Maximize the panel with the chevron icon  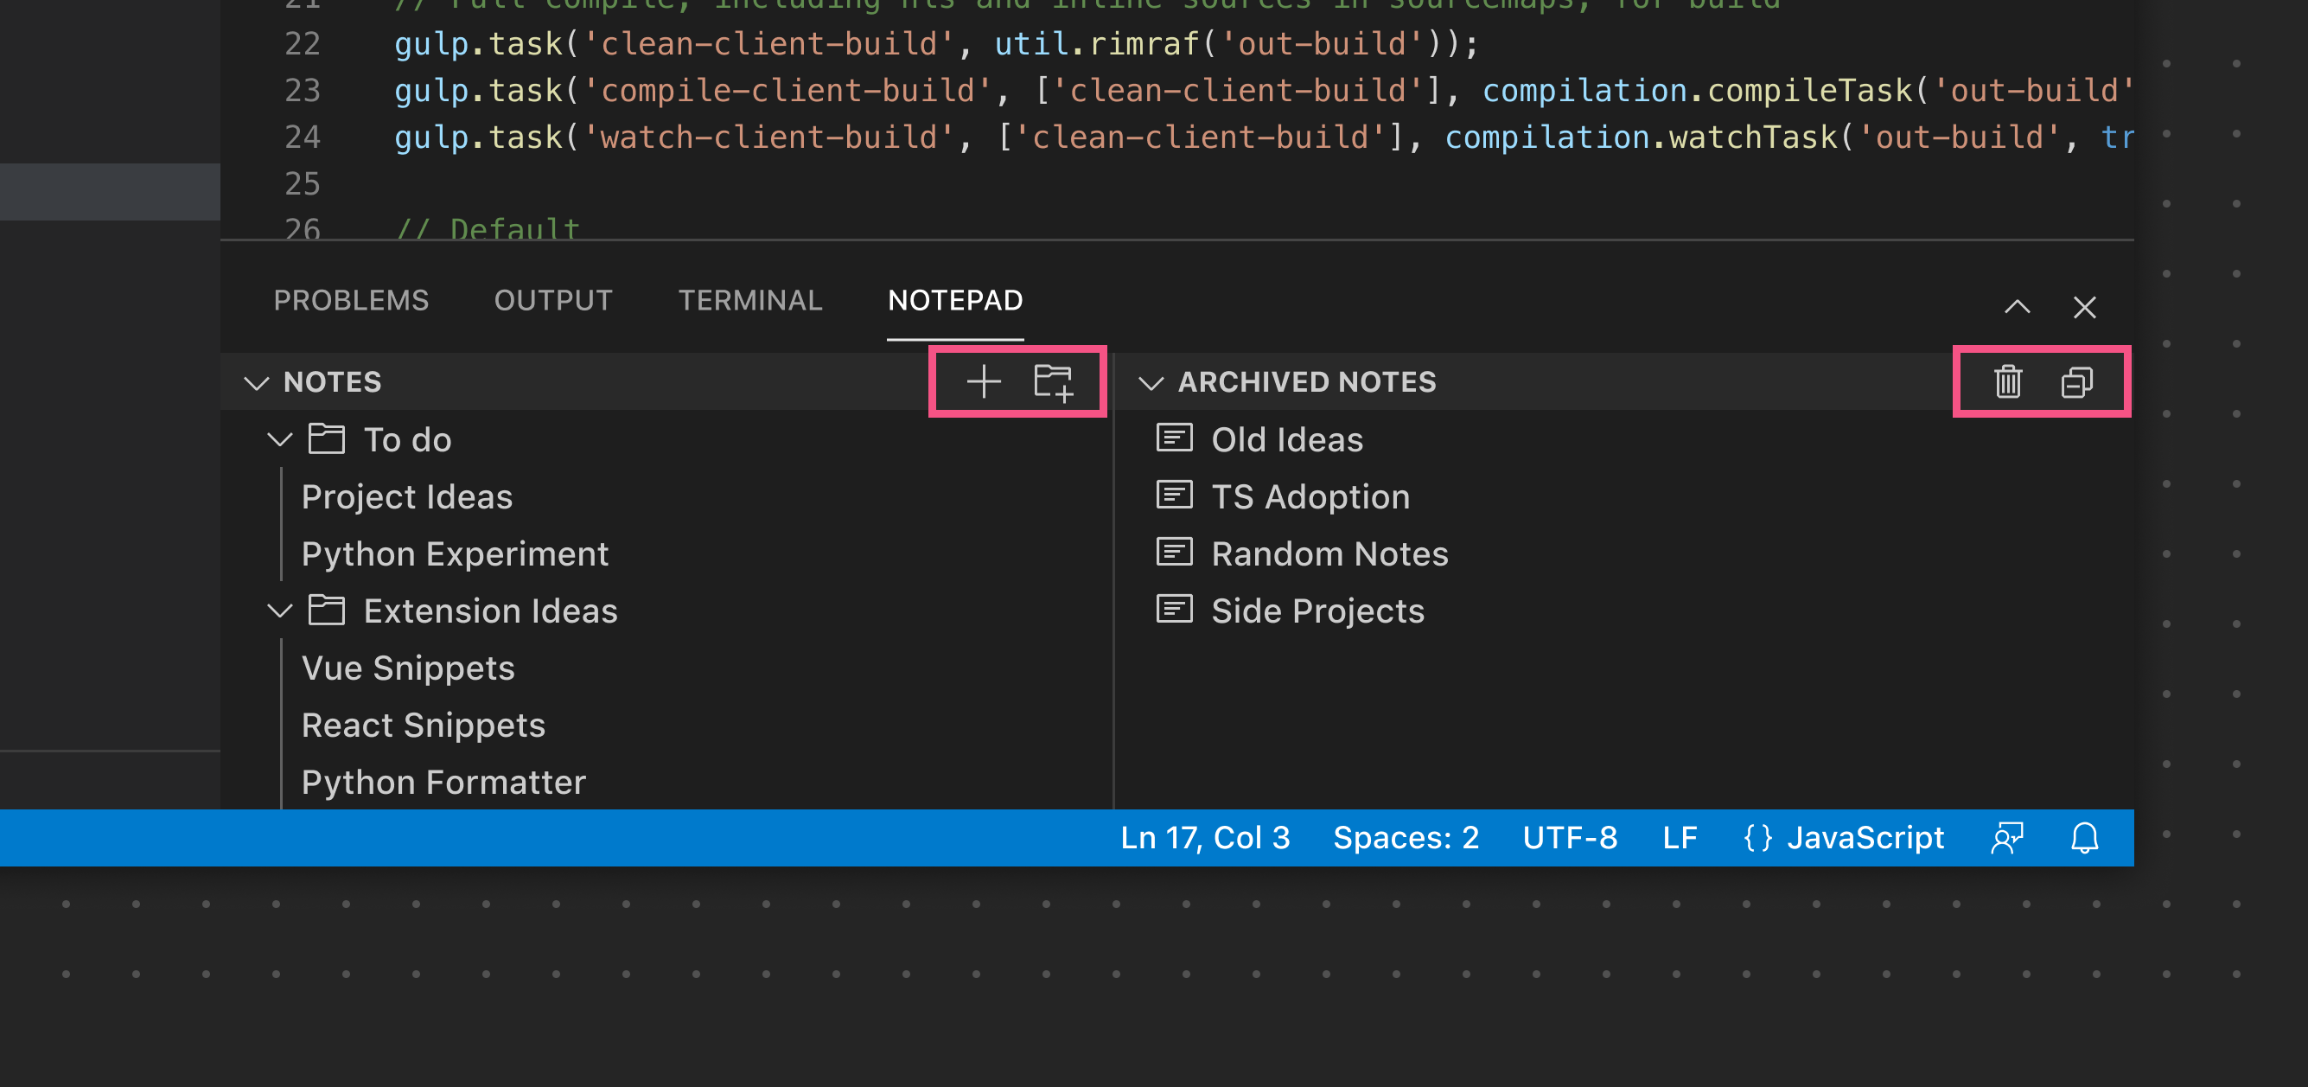(x=2018, y=307)
